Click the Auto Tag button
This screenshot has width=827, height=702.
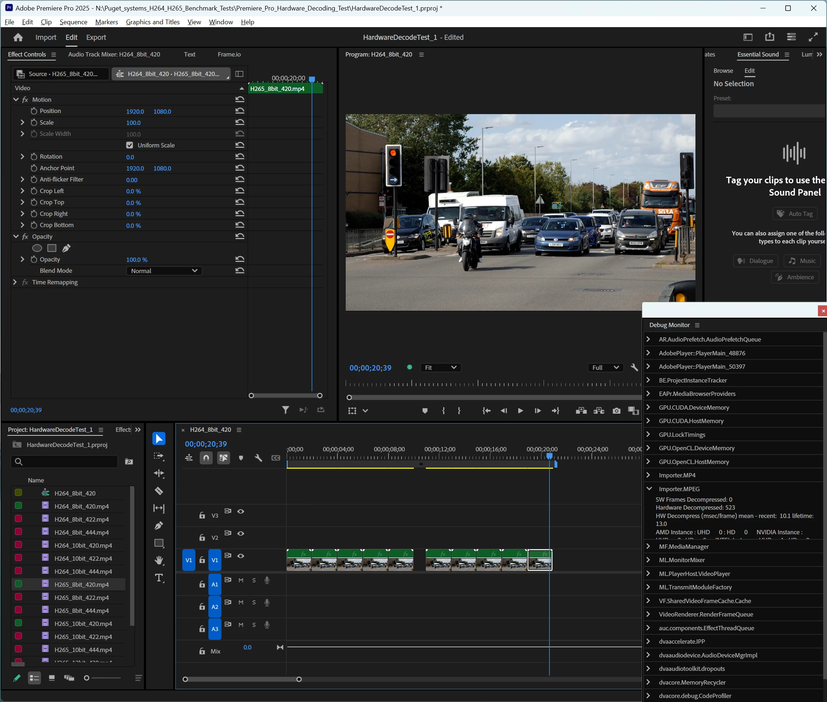coord(795,214)
